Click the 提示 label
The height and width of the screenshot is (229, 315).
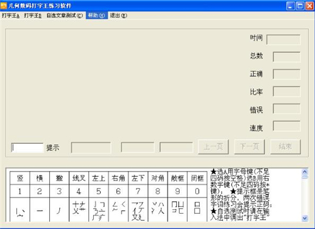pos(53,148)
